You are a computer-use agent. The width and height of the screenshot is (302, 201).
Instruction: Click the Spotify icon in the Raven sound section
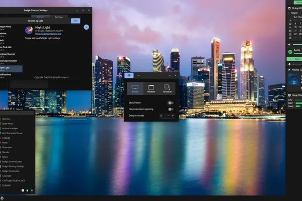pos(290,52)
